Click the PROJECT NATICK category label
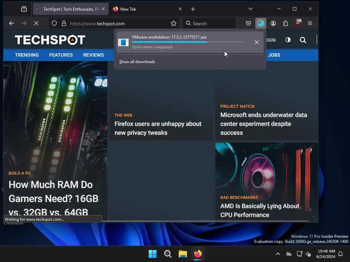 pos(238,106)
